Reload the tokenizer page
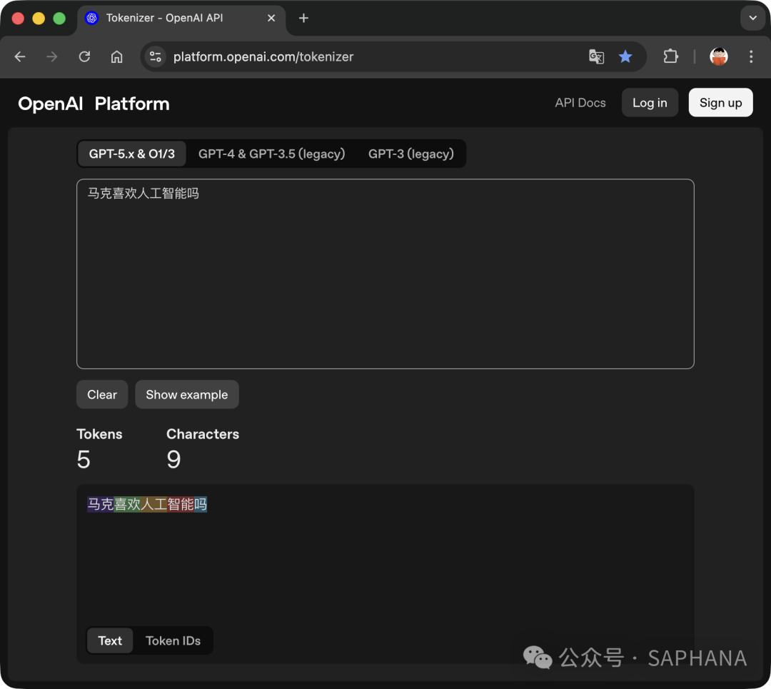 point(84,57)
